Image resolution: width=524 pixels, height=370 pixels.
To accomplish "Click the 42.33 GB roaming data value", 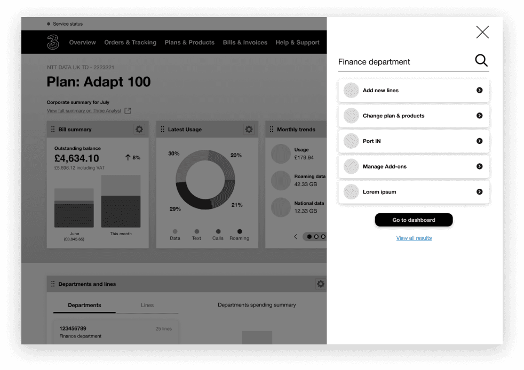I will point(305,184).
